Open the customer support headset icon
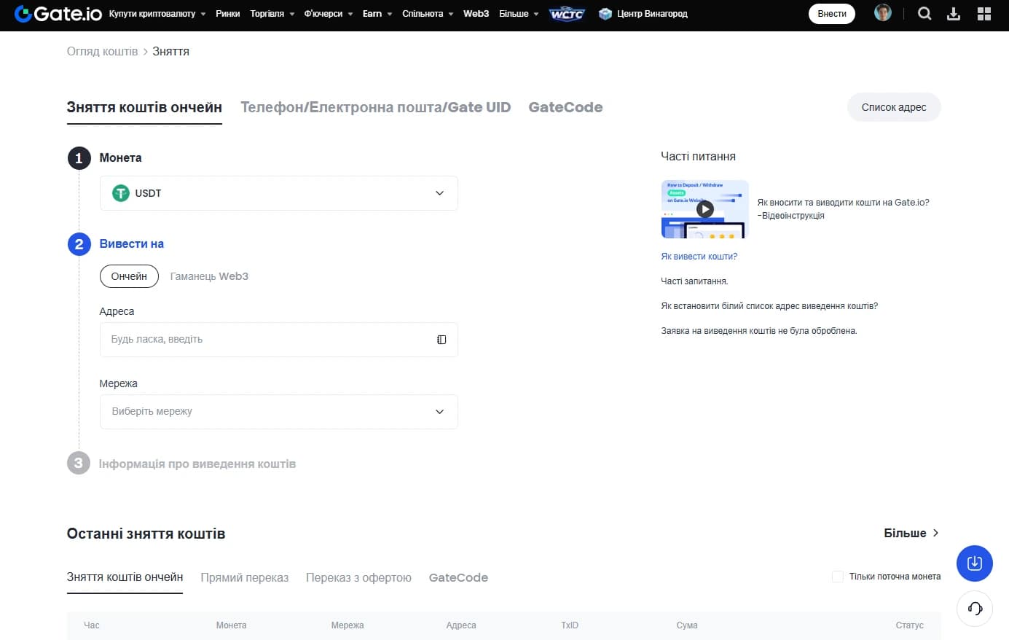Image resolution: width=1009 pixels, height=640 pixels. click(x=975, y=608)
